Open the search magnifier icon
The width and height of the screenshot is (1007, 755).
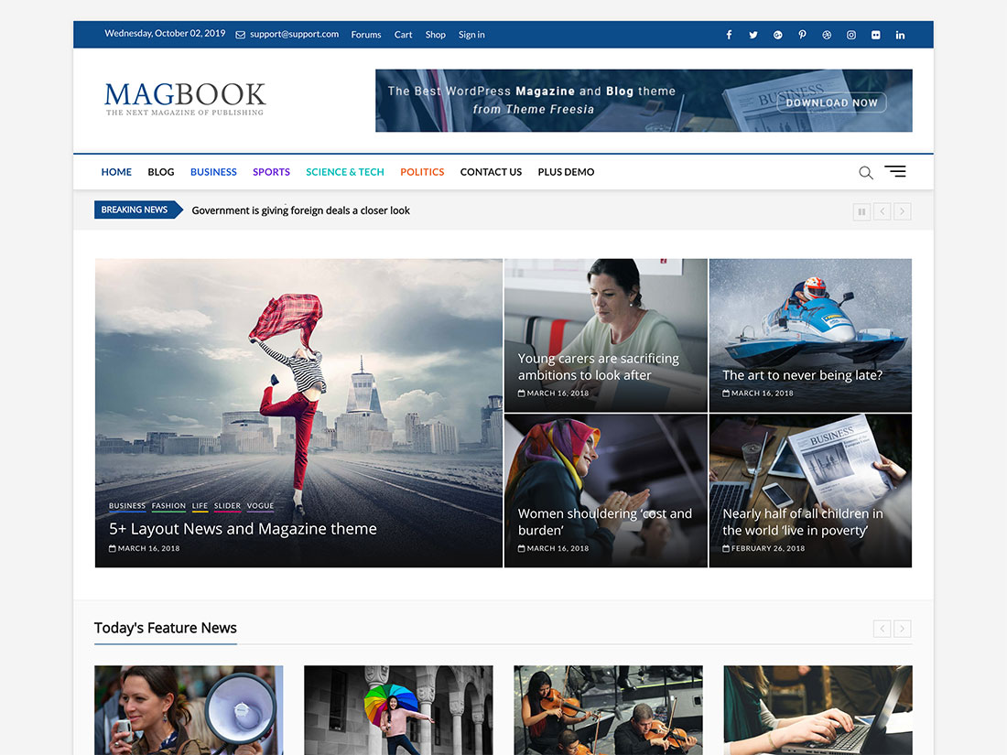(x=866, y=172)
